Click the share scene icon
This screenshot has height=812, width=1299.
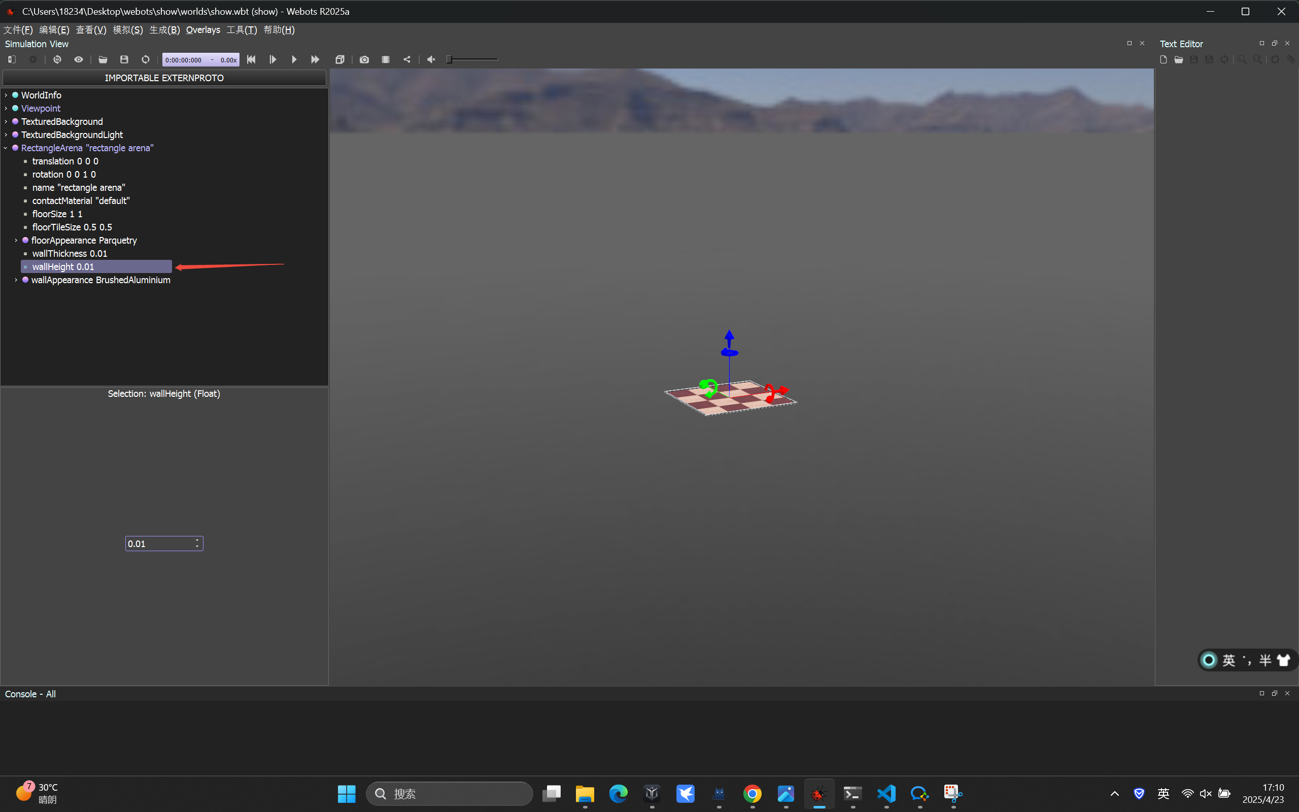coord(407,59)
